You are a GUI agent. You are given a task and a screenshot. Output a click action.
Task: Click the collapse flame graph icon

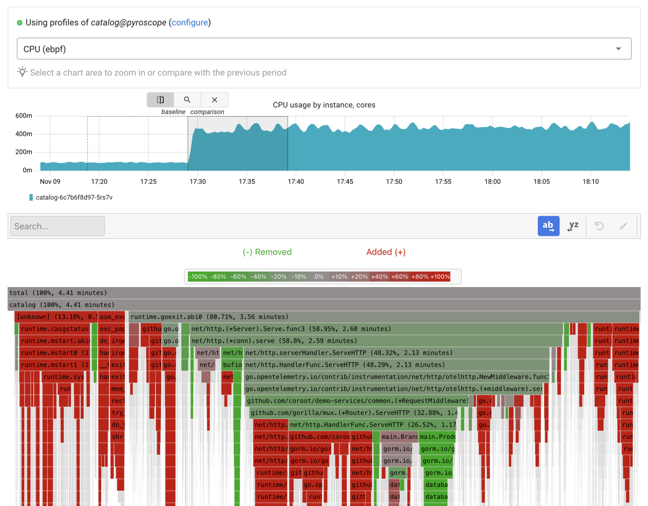point(623,226)
